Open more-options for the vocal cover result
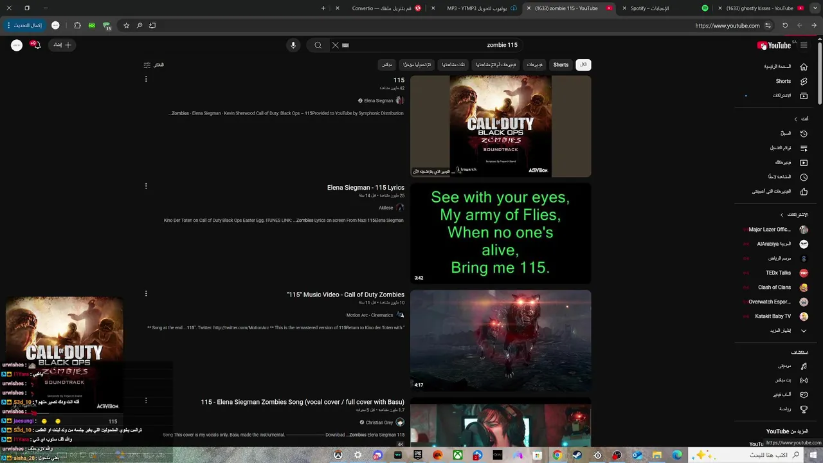The image size is (823, 463). tap(146, 400)
